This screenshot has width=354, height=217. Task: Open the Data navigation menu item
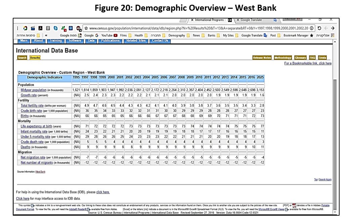[91, 41]
